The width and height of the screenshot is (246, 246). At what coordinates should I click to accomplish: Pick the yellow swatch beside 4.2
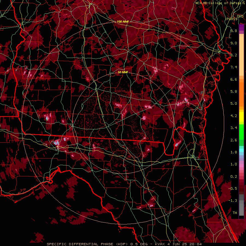241,117
